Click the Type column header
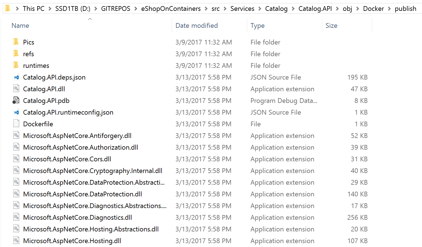This screenshot has width=422, height=247. pyautogui.click(x=257, y=26)
